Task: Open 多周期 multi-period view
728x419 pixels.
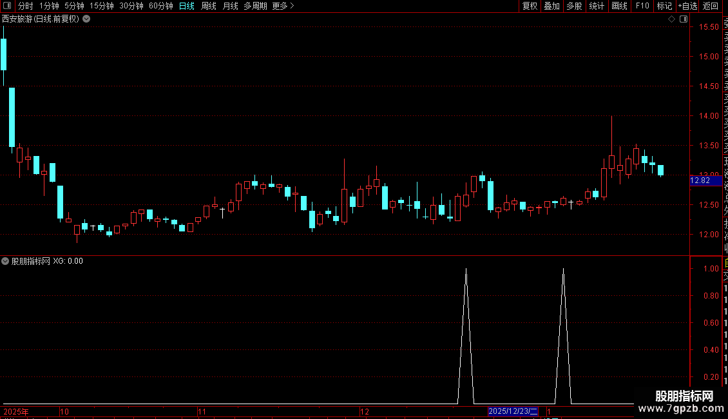Action: pyautogui.click(x=255, y=6)
